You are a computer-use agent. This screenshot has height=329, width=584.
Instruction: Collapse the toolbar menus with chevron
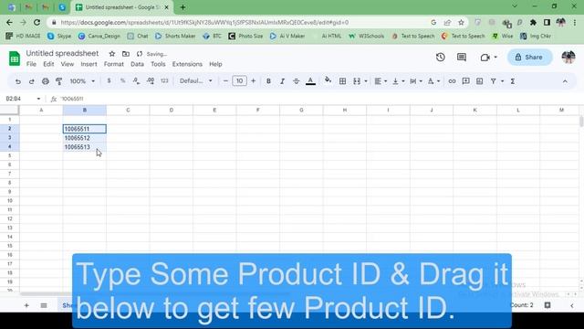point(565,81)
